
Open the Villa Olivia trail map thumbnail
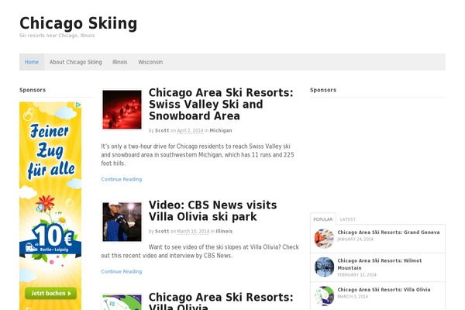tap(122, 302)
